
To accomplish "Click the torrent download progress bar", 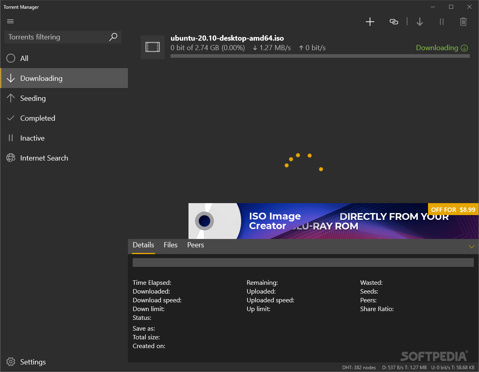I will (320, 56).
